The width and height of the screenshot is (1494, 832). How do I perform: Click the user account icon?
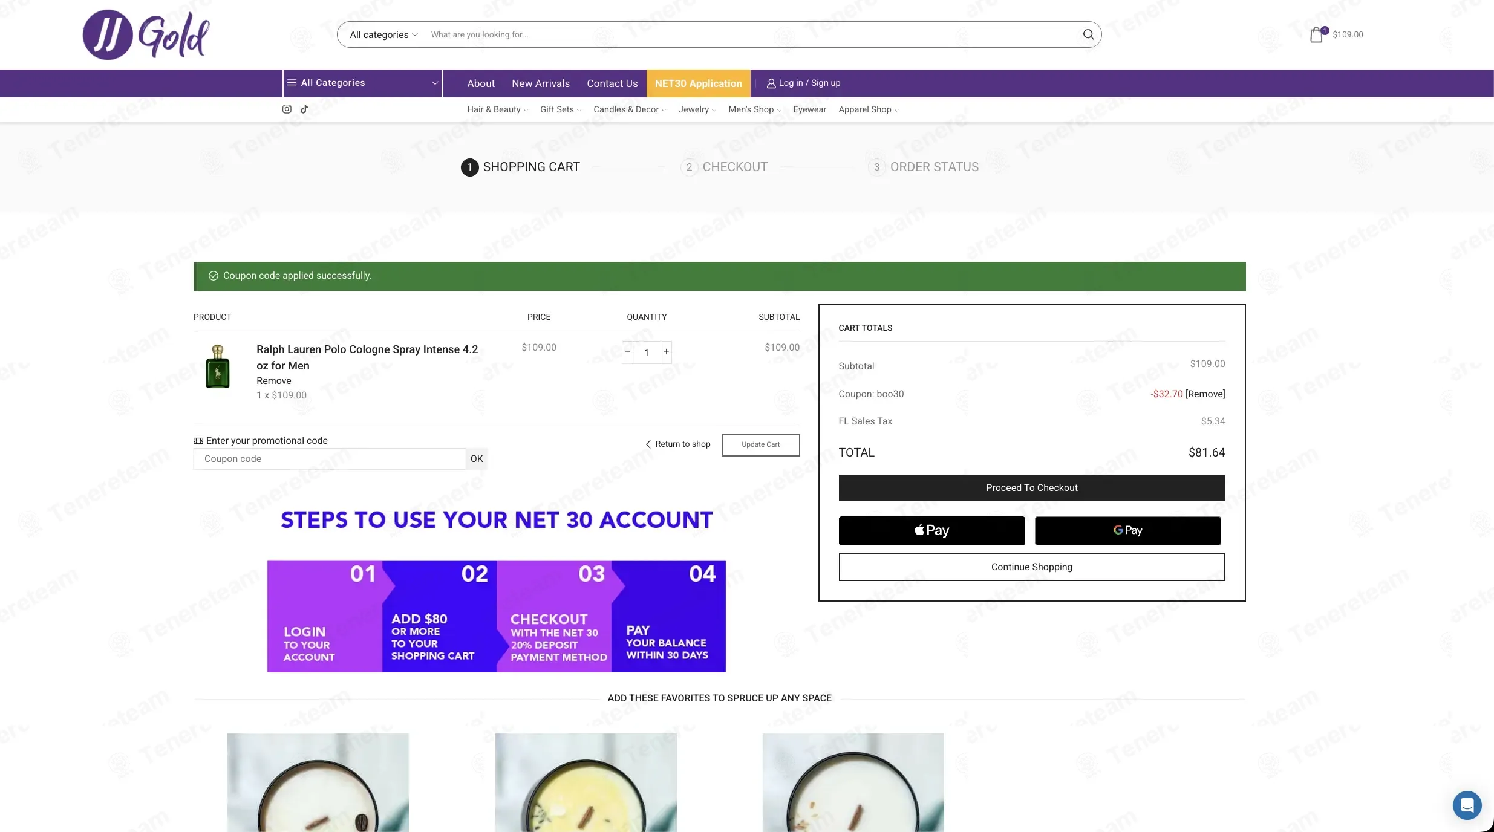click(x=771, y=83)
